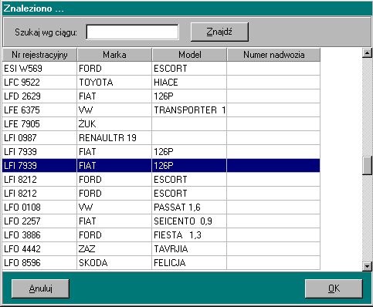
Task: Click the highlighted LFI 7939 row
Action: (x=161, y=166)
